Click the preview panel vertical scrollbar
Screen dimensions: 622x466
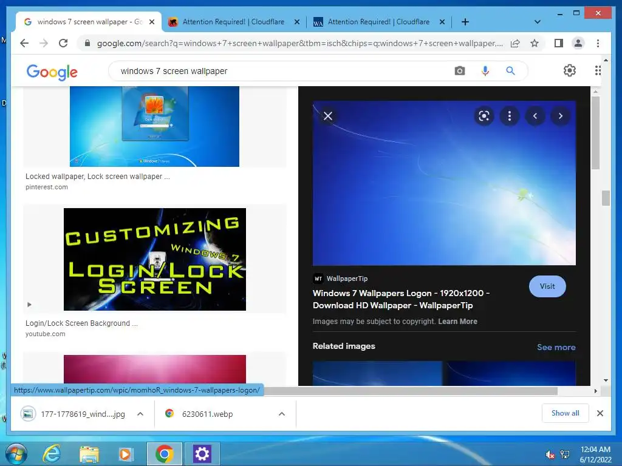coord(595,133)
